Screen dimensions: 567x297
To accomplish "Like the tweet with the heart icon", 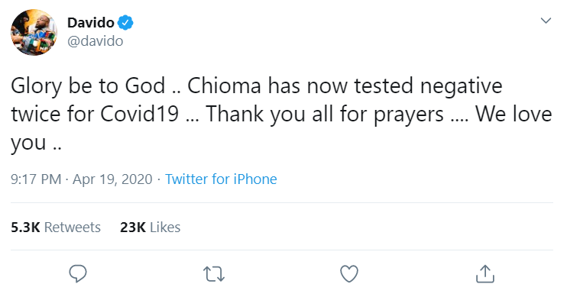I will pyautogui.click(x=349, y=273).
